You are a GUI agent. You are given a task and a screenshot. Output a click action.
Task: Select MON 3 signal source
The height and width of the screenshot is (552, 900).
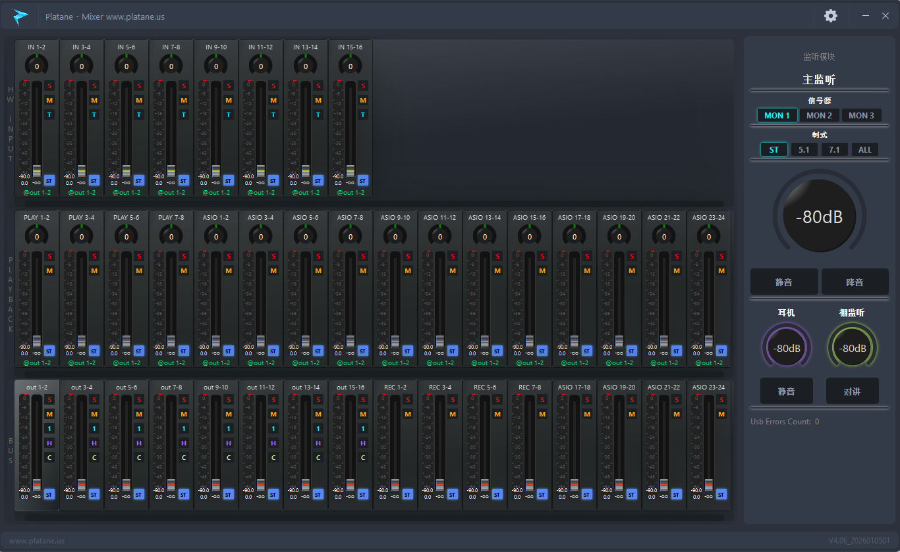(x=861, y=115)
